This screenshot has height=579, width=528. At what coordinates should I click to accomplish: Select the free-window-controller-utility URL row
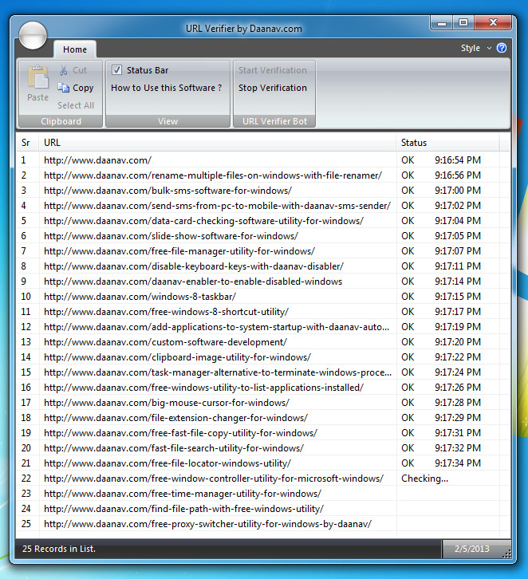[263, 479]
